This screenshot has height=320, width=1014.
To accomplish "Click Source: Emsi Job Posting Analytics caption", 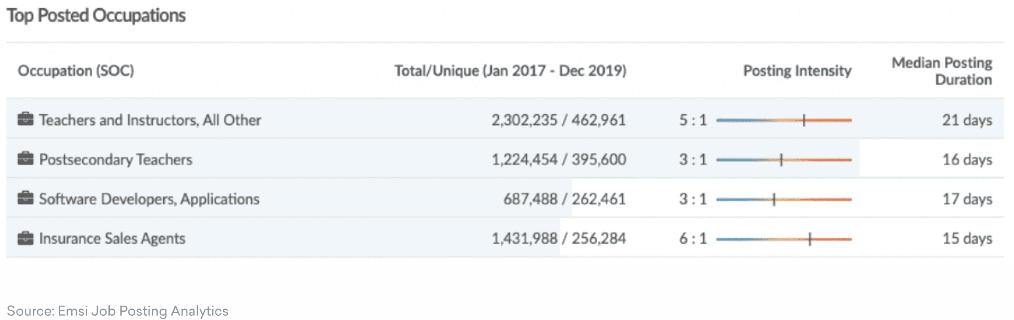I will 118,311.
